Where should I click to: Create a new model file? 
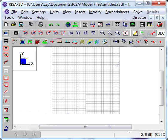pos(6,24)
